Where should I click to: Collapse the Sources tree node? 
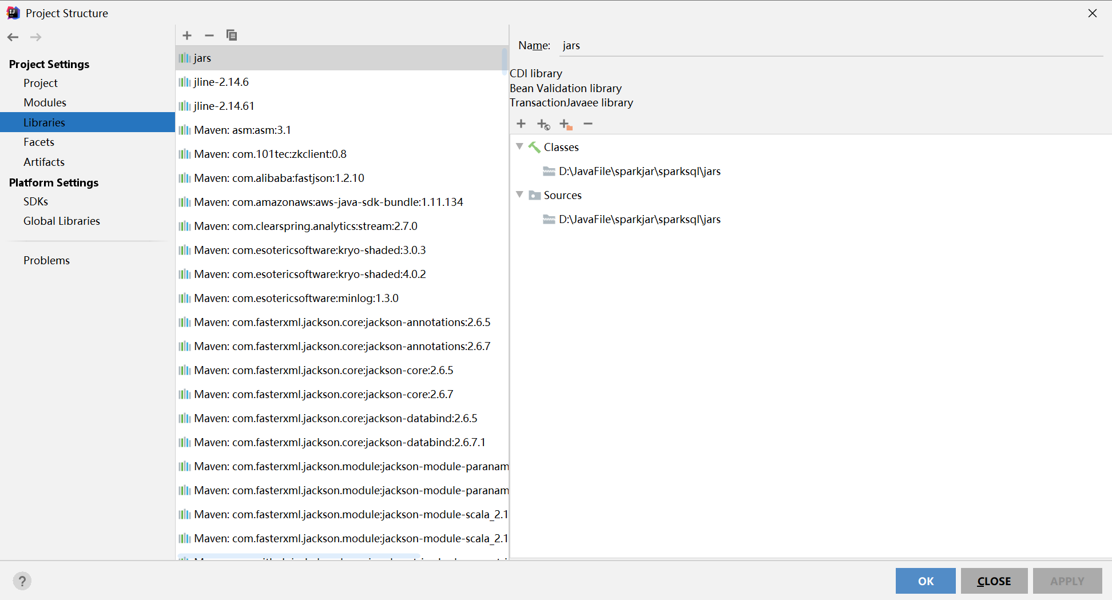[x=519, y=194]
